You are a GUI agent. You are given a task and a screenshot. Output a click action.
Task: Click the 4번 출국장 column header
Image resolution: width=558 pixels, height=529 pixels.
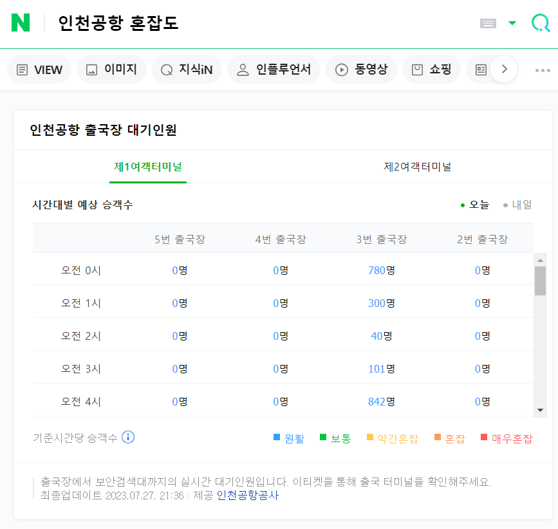[281, 239]
